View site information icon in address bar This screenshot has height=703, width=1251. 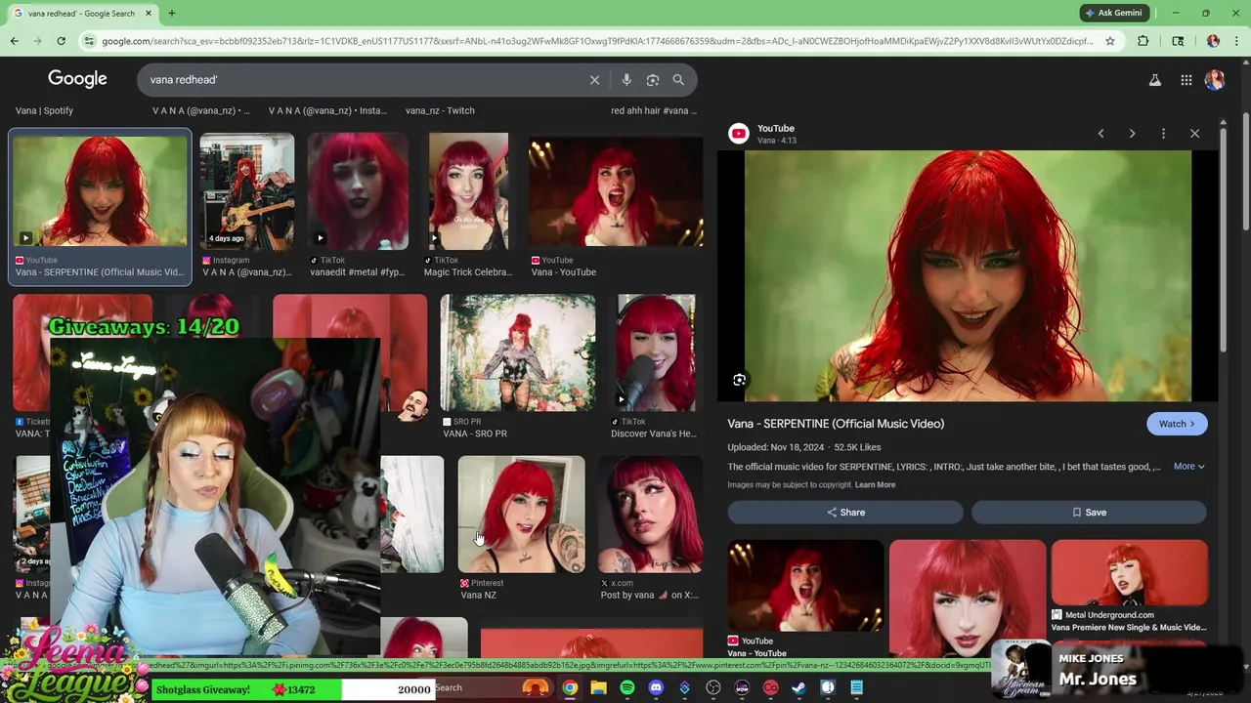click(89, 41)
